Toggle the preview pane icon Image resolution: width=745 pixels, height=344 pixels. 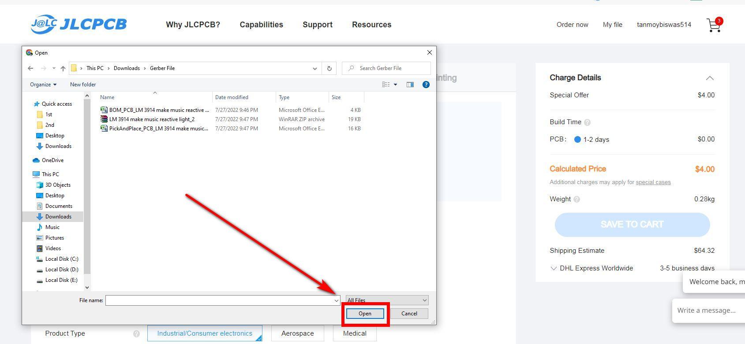(x=410, y=85)
